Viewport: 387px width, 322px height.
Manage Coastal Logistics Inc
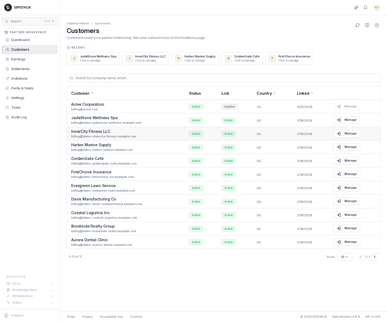click(x=346, y=215)
